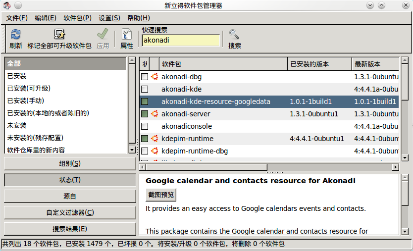This screenshot has width=413, height=251.
Task: Click the Synaptic app icon in title bar
Action: [x=7, y=5]
